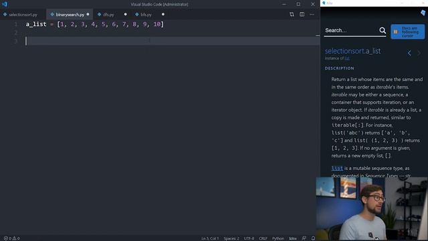Viewport: 428px width, 241px height.
Task: Click unsaved dot on bfs.py tab
Action: click(163, 14)
